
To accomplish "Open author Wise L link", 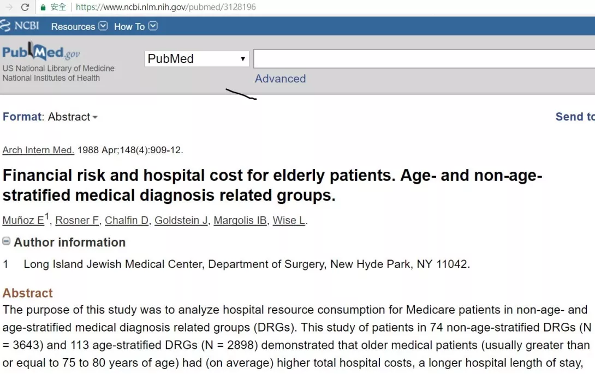I will [289, 220].
